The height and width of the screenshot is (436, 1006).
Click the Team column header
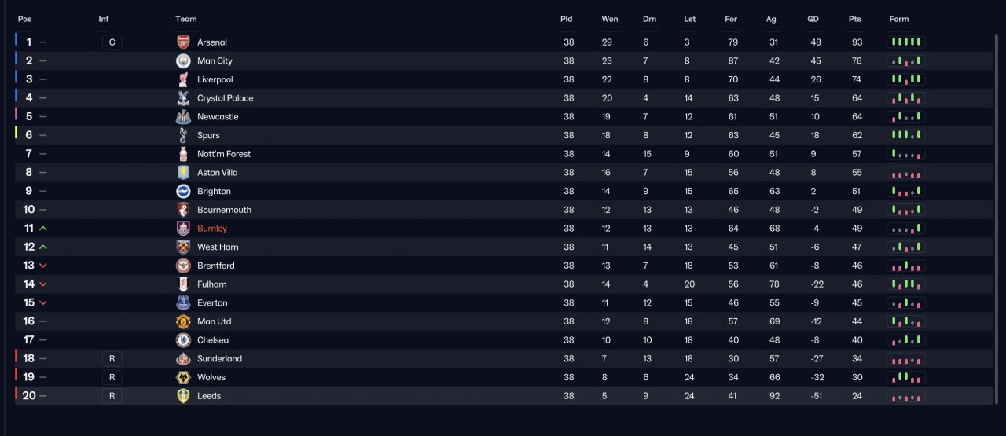(x=186, y=19)
